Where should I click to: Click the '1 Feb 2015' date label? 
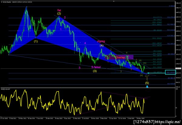[x=131, y=119]
